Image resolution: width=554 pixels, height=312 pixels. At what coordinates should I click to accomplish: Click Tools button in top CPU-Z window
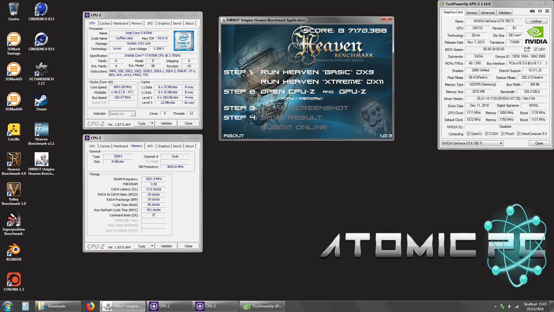[142, 123]
